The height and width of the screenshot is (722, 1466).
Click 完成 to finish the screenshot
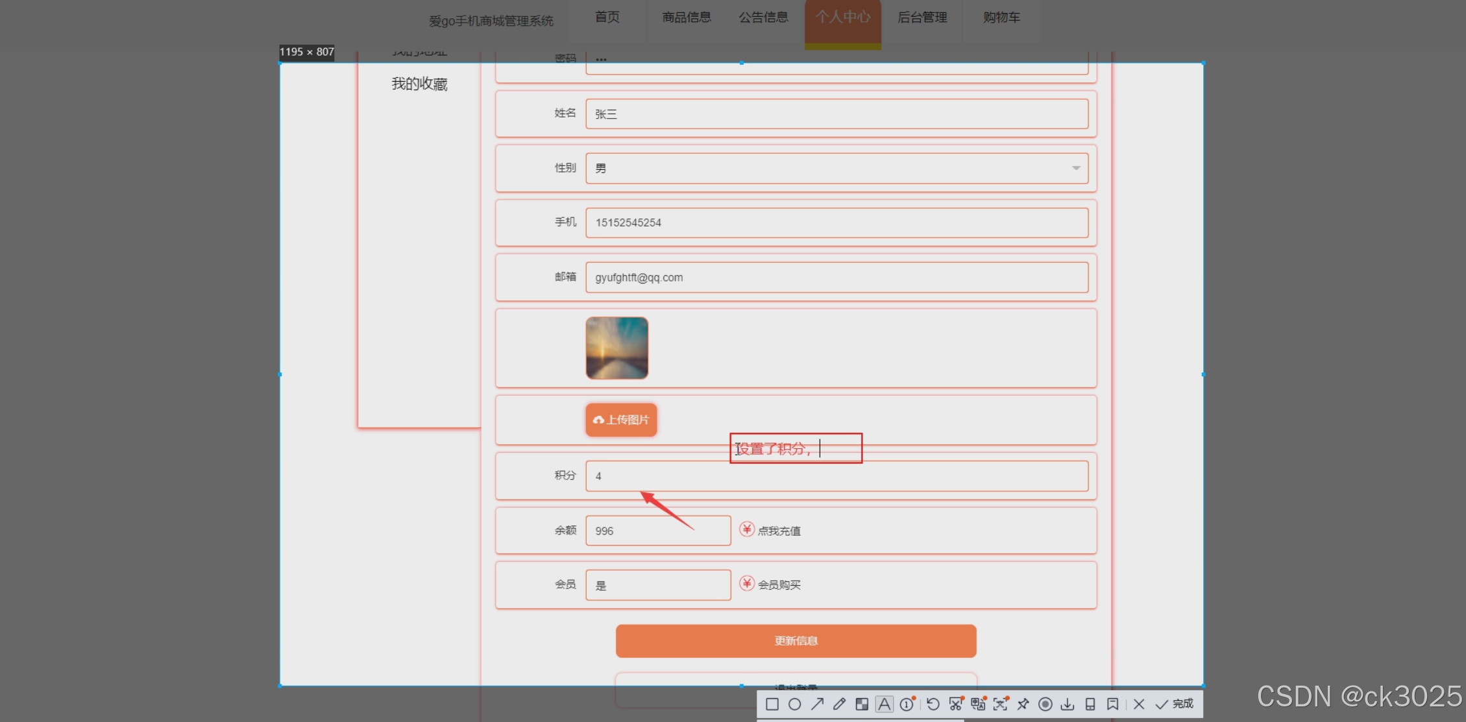[x=1175, y=704]
